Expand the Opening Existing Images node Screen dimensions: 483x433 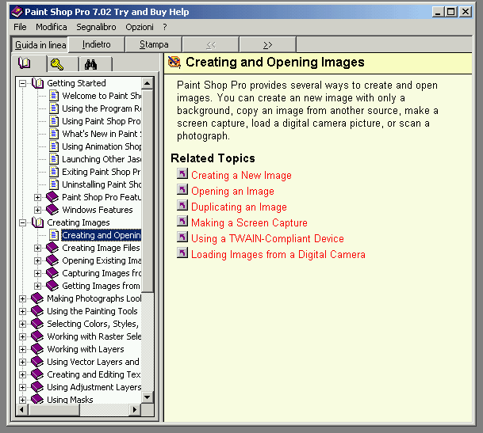37,260
